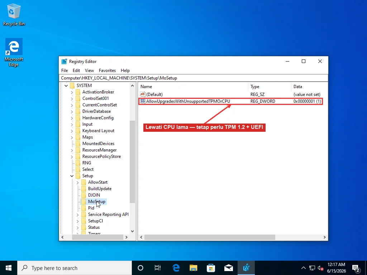Select the Select key in tree
Screen dimensions: 367x275
[88, 169]
